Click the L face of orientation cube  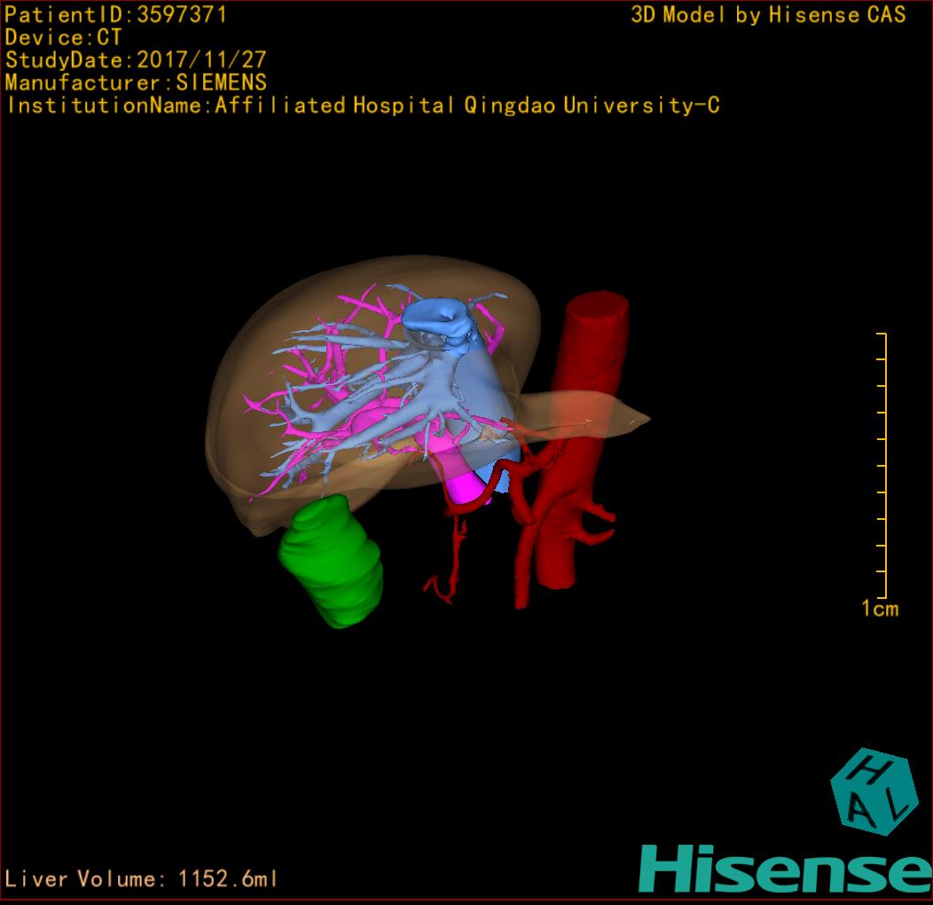pos(896,804)
